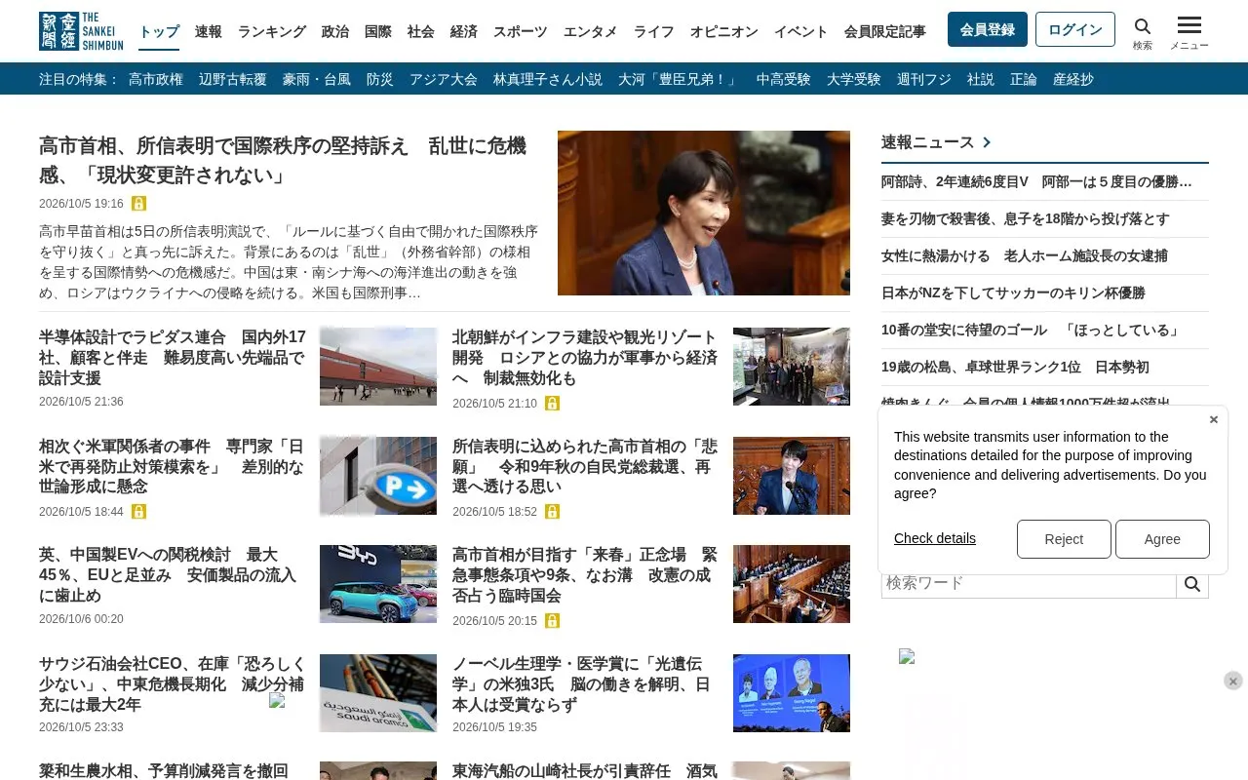Open article 北朝鮮がインフラ建設や観光リゾート開発
1248x780 pixels.
point(585,357)
